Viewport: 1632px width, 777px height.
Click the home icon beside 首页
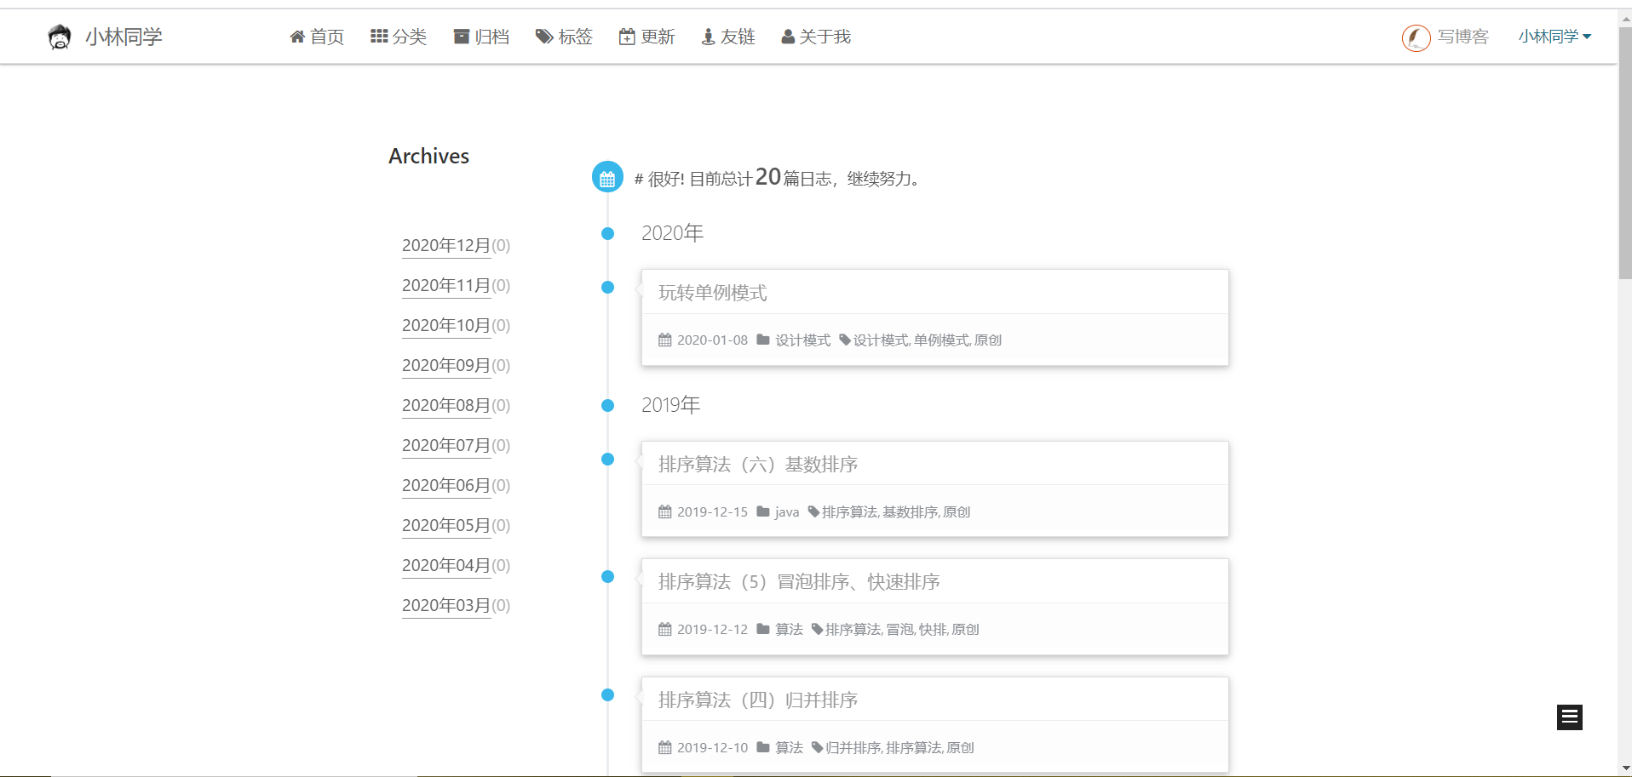click(297, 37)
